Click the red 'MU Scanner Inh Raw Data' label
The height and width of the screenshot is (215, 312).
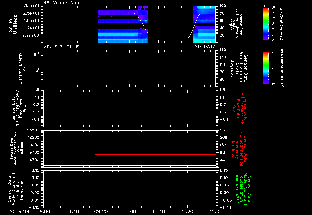click(240, 108)
